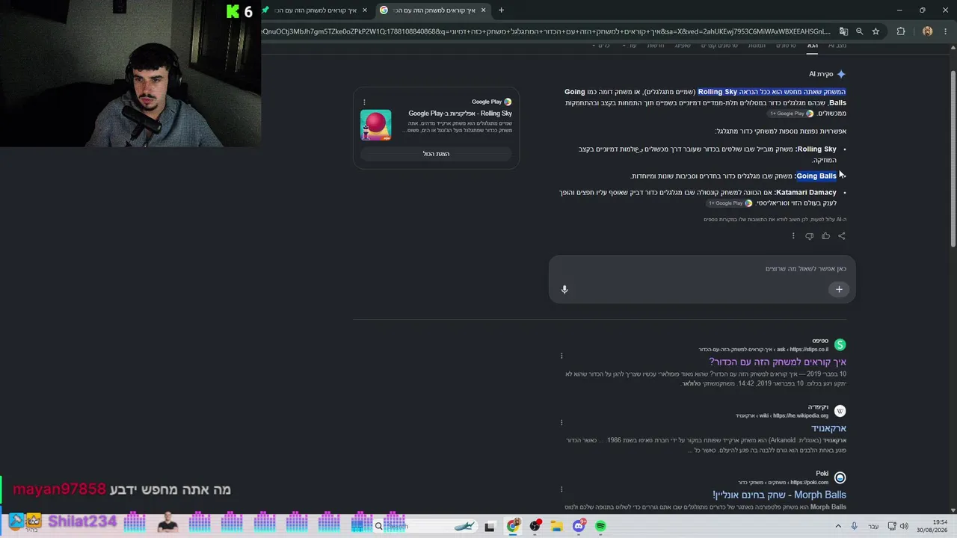
Task: Open options for the Stips search result
Action: point(561,356)
